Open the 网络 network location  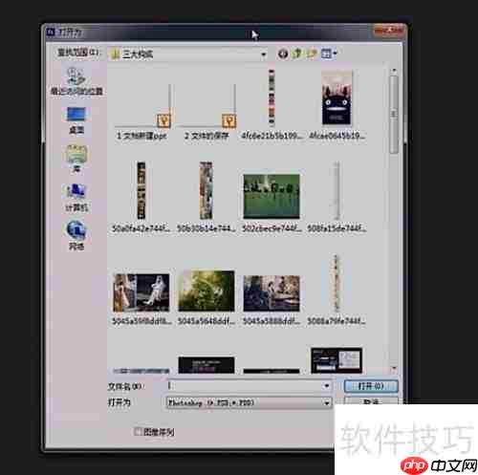click(x=76, y=235)
